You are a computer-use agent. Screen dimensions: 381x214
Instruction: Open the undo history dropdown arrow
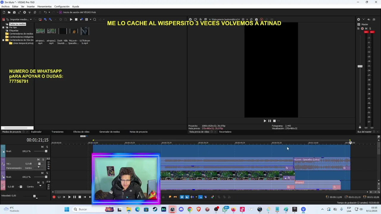[x=49, y=12]
